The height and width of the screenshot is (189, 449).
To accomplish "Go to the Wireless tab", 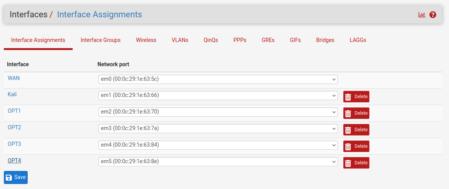I will coord(146,40).
